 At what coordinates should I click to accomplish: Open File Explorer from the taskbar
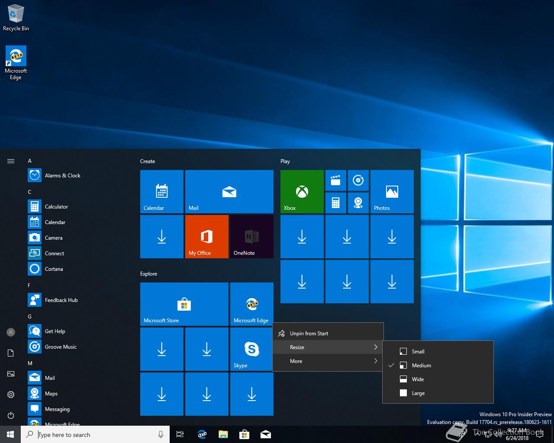point(223,434)
